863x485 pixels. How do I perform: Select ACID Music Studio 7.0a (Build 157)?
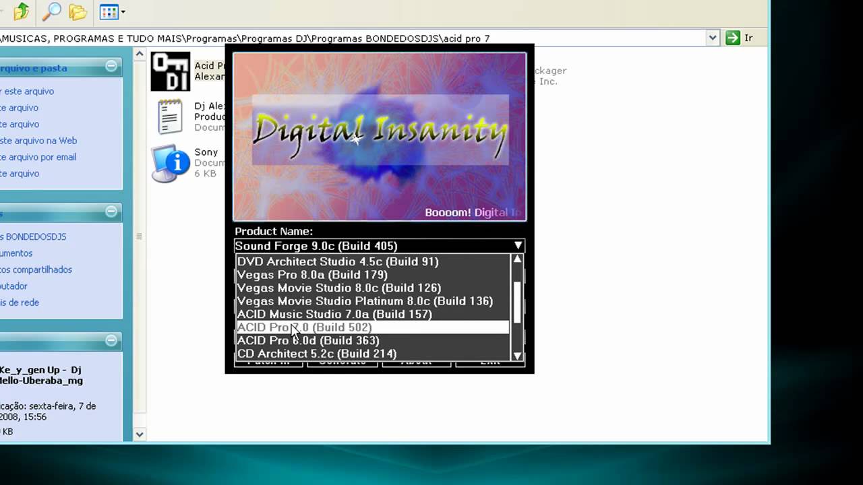(x=373, y=314)
